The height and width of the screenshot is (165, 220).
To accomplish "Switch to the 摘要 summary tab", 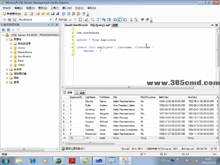I will coord(115,25).
